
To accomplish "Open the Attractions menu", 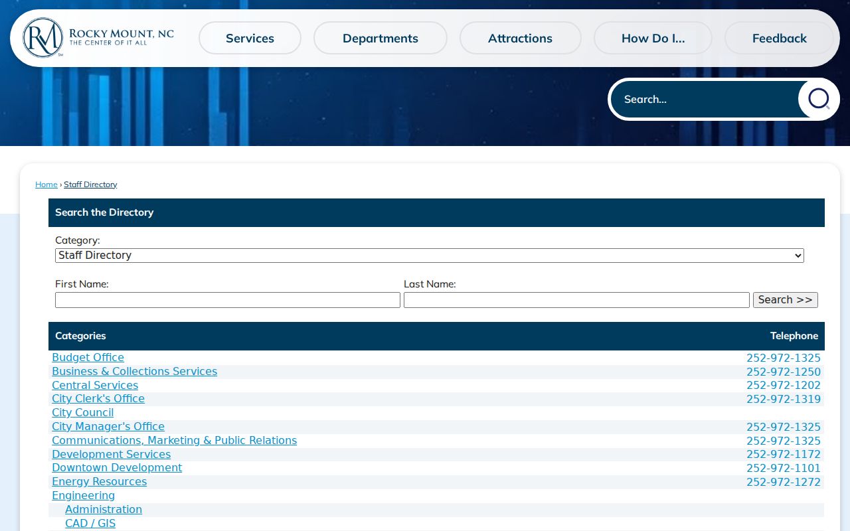I will coord(520,38).
